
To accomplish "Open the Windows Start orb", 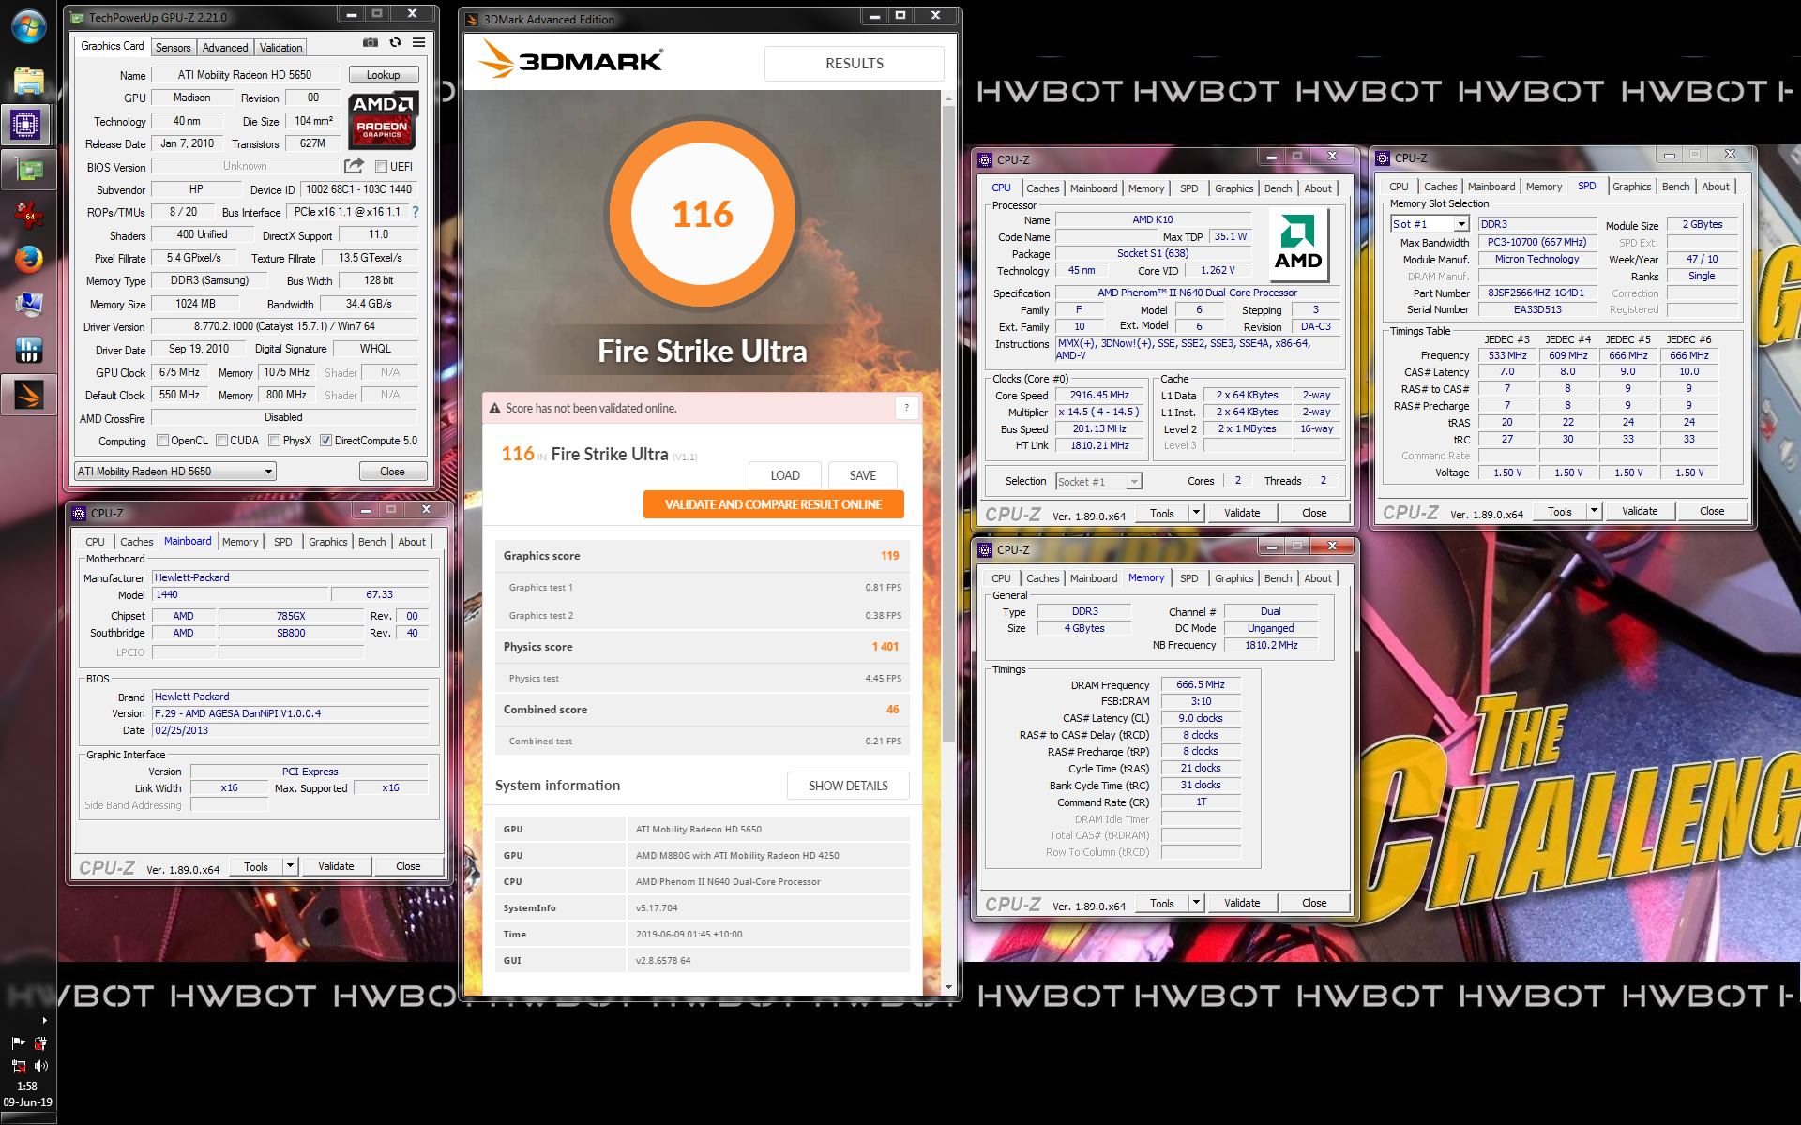I will pyautogui.click(x=28, y=26).
